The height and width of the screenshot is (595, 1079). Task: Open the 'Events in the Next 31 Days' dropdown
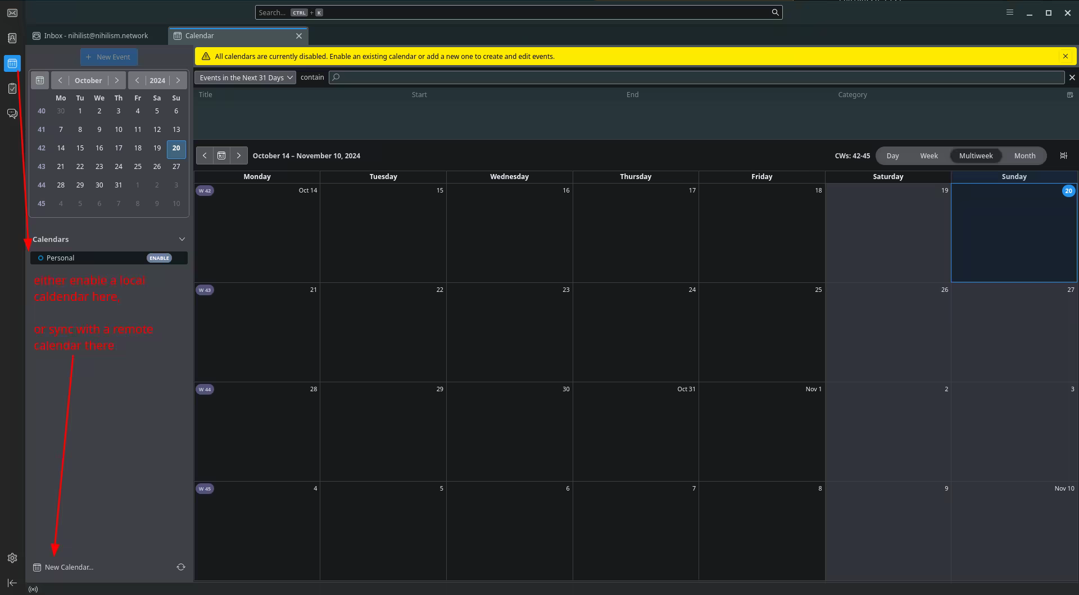245,77
